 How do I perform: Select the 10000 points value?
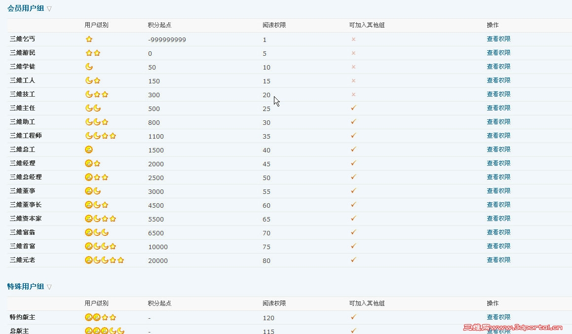(158, 247)
